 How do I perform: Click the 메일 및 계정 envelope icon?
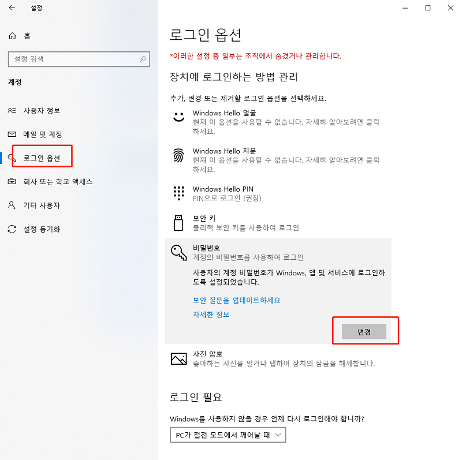pos(12,134)
